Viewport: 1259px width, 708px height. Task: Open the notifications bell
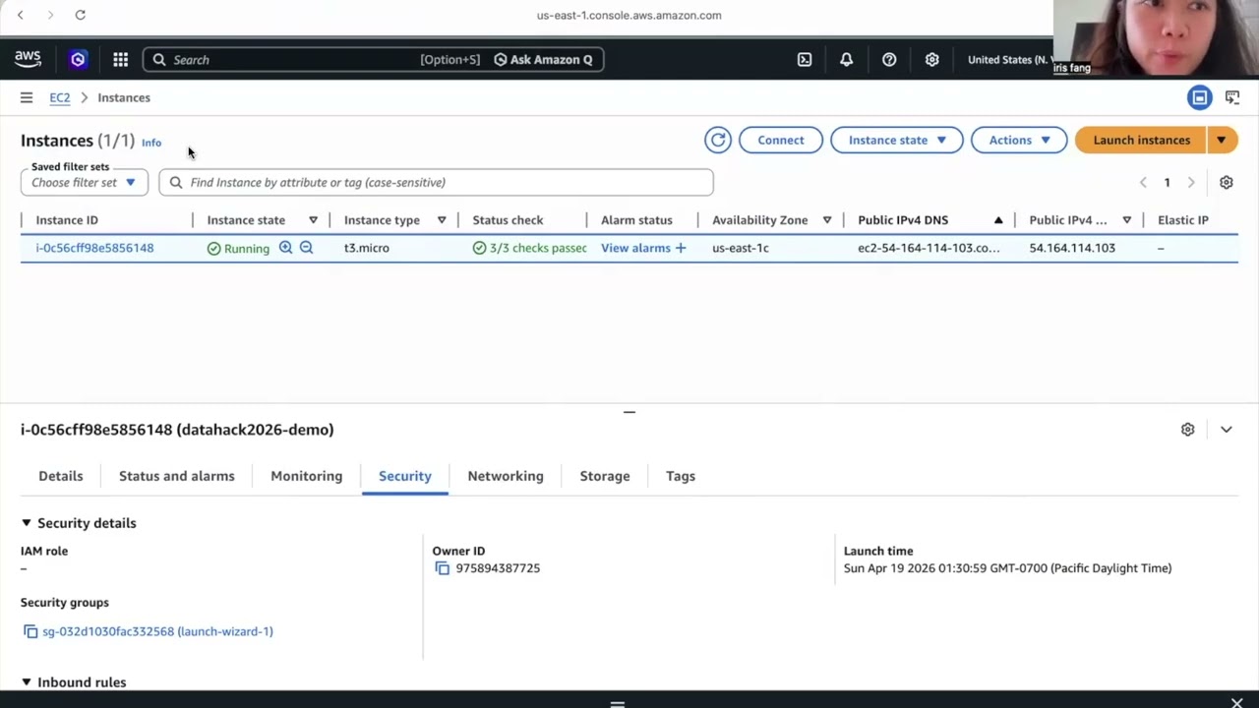[846, 59]
